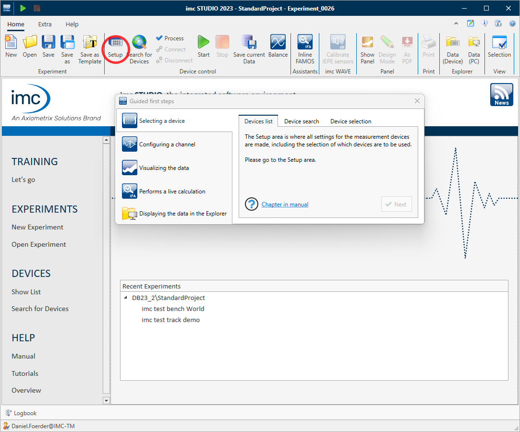Viewport: 520px width, 432px height.
Task: Switch to the Extra ribbon tab
Action: point(45,24)
